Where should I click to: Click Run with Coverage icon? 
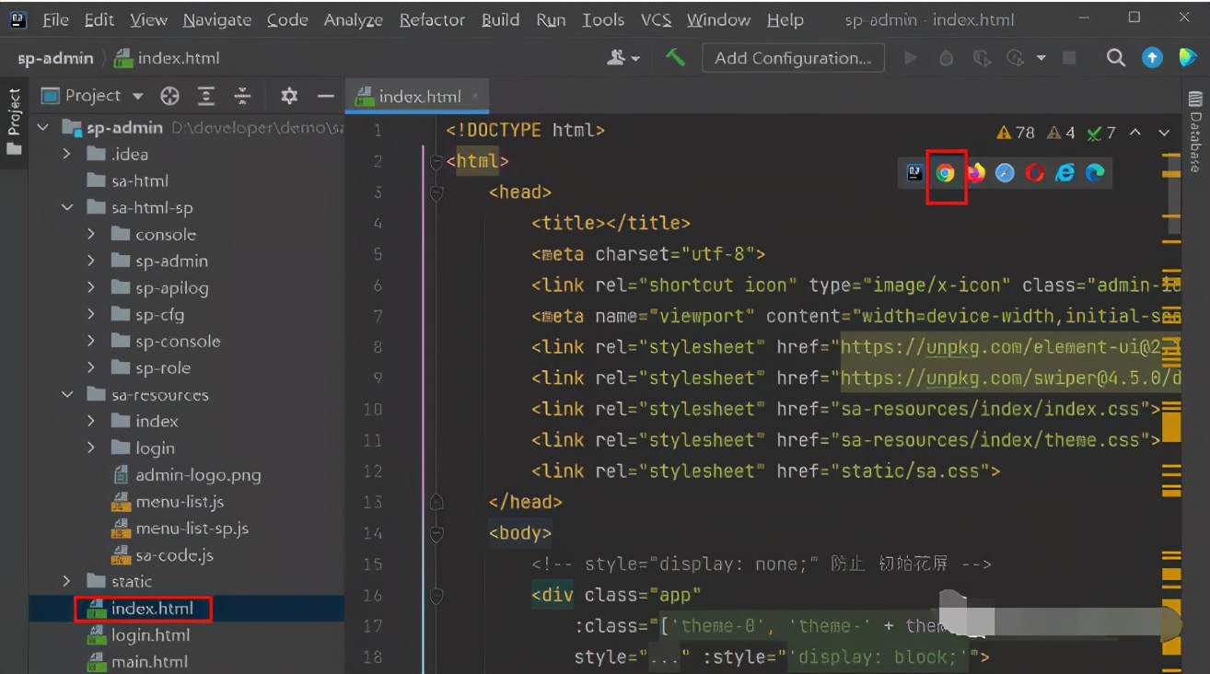(982, 58)
